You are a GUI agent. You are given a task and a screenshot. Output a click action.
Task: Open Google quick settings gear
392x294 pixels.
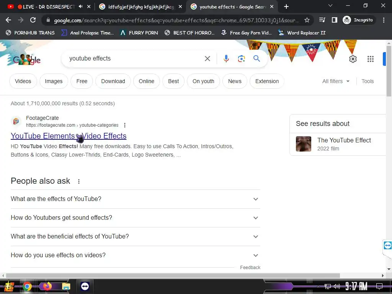pyautogui.click(x=353, y=59)
